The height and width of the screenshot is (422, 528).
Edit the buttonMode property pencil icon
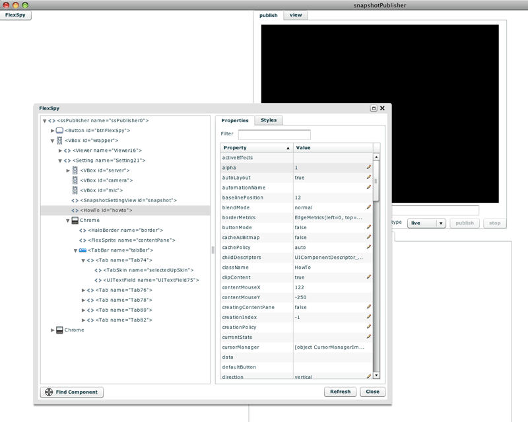[x=369, y=227]
